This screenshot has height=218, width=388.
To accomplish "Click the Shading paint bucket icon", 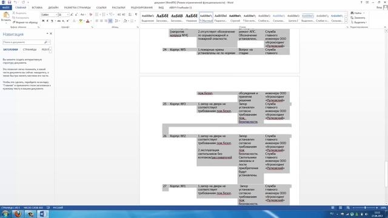I will click(x=125, y=21).
